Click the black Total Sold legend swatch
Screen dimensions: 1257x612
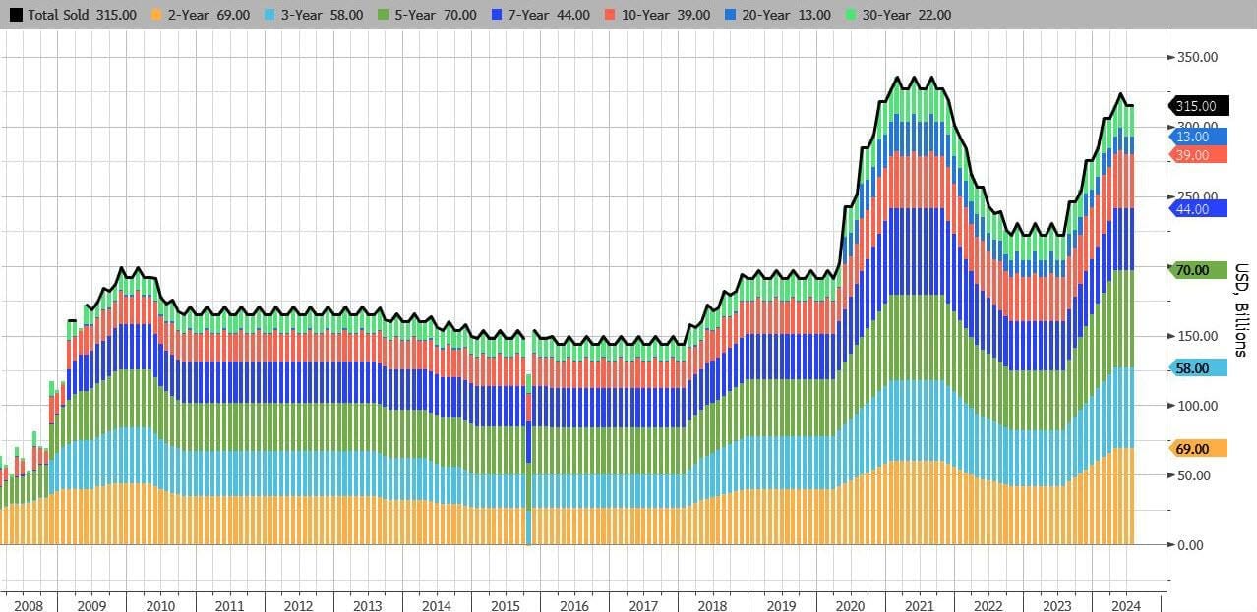pos(16,15)
